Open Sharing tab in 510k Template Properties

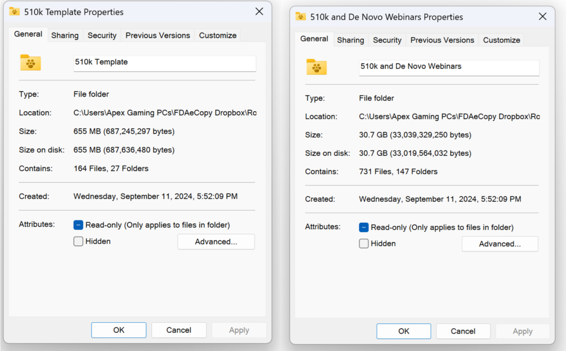tap(65, 35)
